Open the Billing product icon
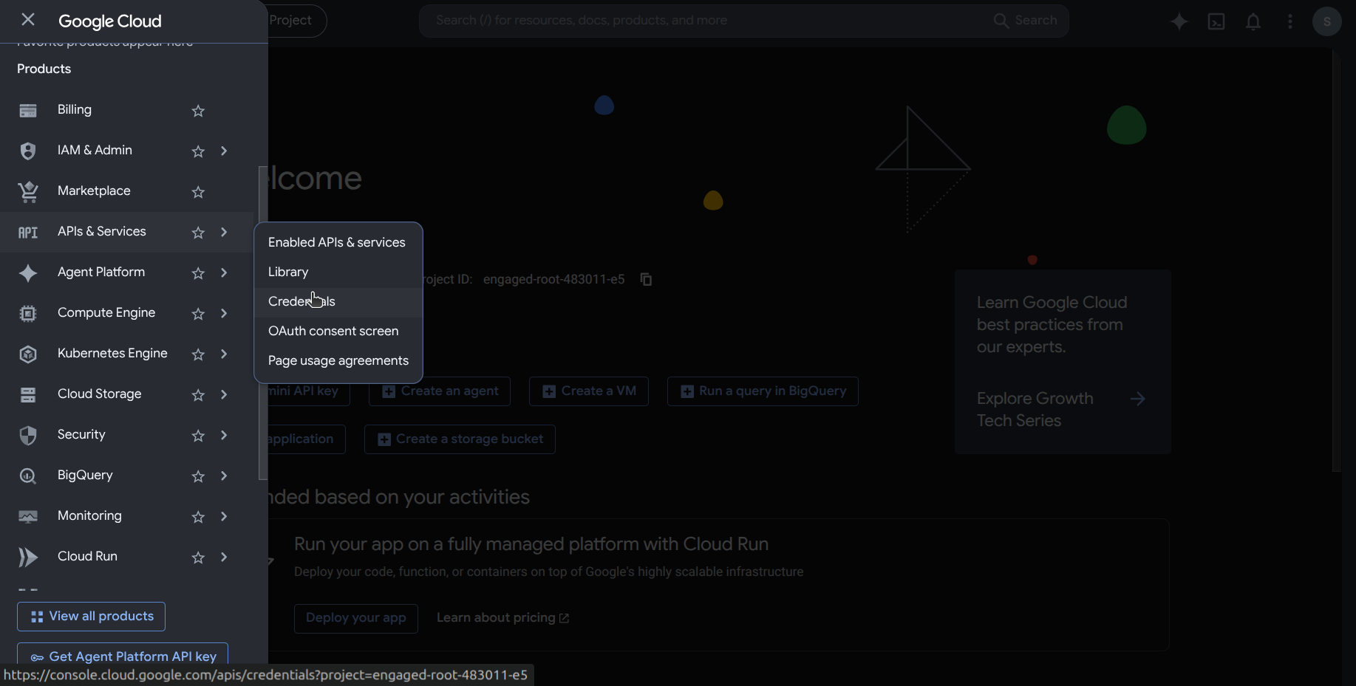This screenshot has width=1356, height=686. tap(28, 111)
